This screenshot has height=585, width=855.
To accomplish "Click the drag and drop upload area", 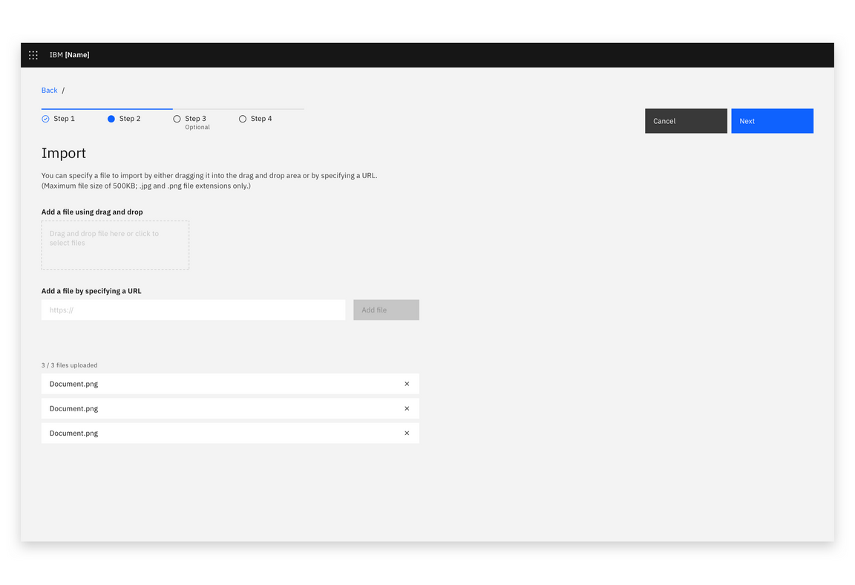I will tap(115, 245).
